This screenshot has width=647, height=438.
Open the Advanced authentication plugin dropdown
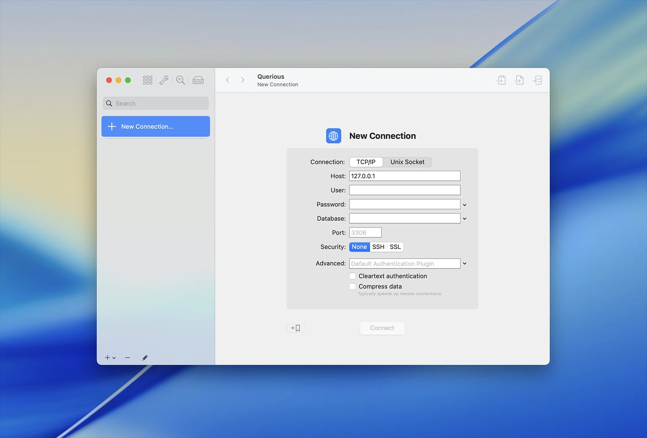464,263
